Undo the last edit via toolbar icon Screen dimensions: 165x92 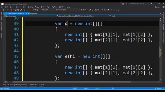click(24, 10)
